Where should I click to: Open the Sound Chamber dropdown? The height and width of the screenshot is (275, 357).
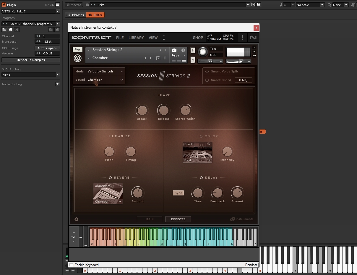(99, 80)
